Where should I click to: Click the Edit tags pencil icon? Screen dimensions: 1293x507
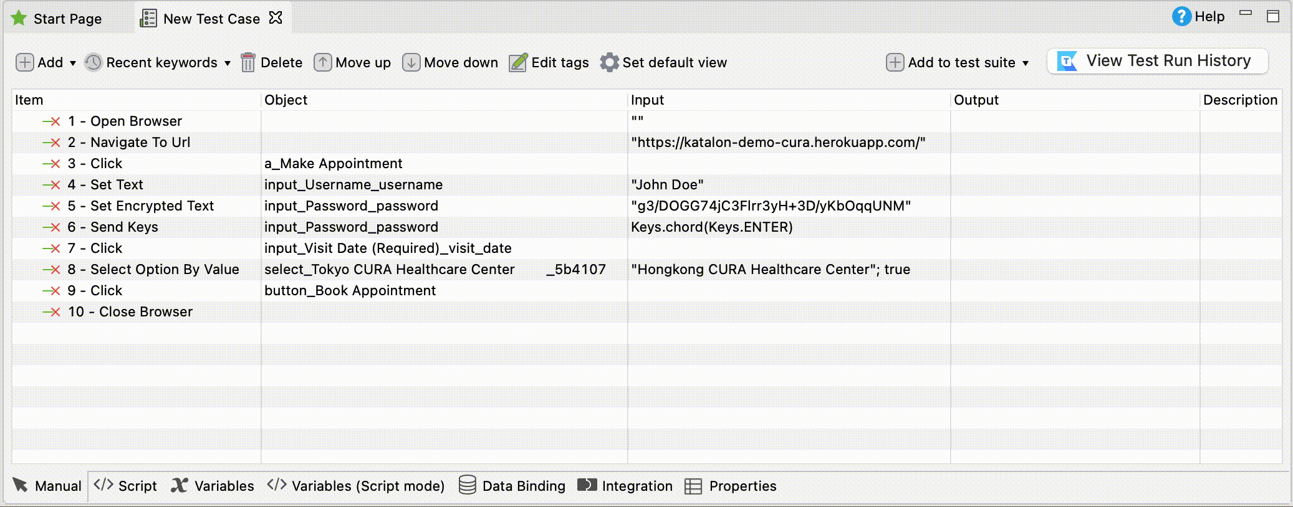coord(518,63)
